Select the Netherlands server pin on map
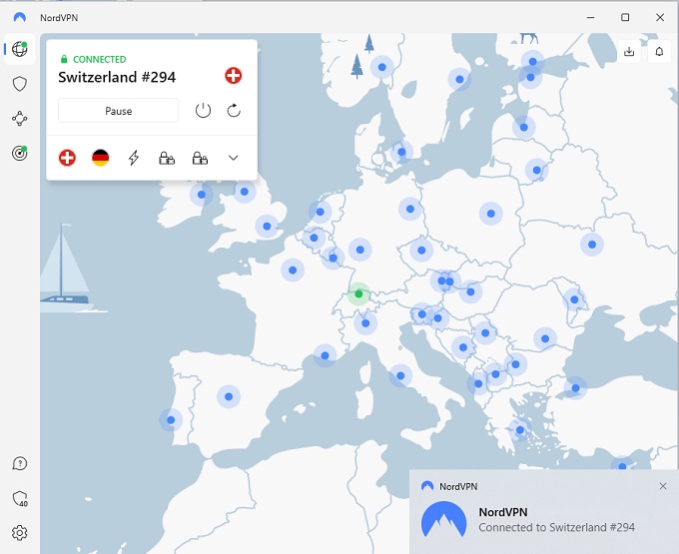679x554 pixels. pos(320,212)
